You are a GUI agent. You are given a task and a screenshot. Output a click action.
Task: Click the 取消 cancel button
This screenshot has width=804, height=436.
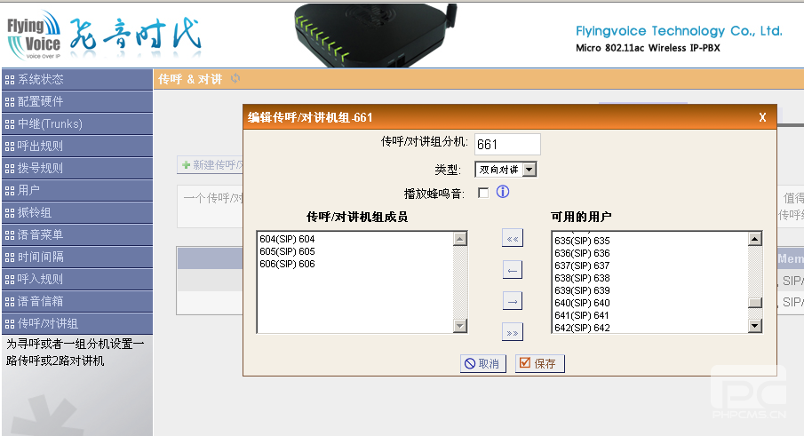tap(482, 363)
